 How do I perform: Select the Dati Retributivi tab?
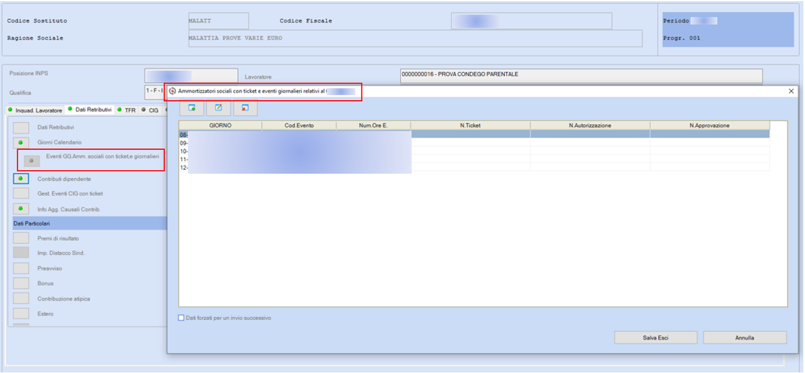pos(89,110)
